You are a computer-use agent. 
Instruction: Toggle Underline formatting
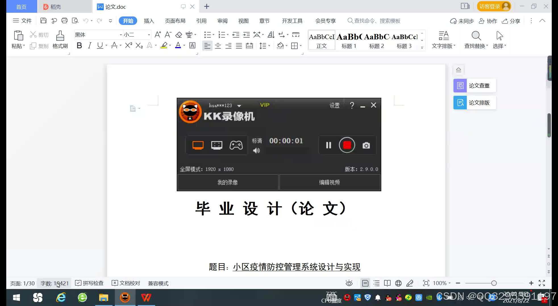pos(100,46)
